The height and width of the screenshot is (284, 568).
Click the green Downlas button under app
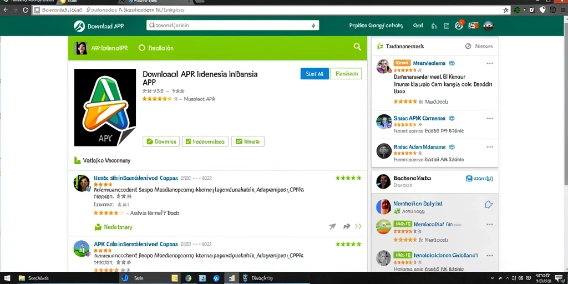[161, 141]
